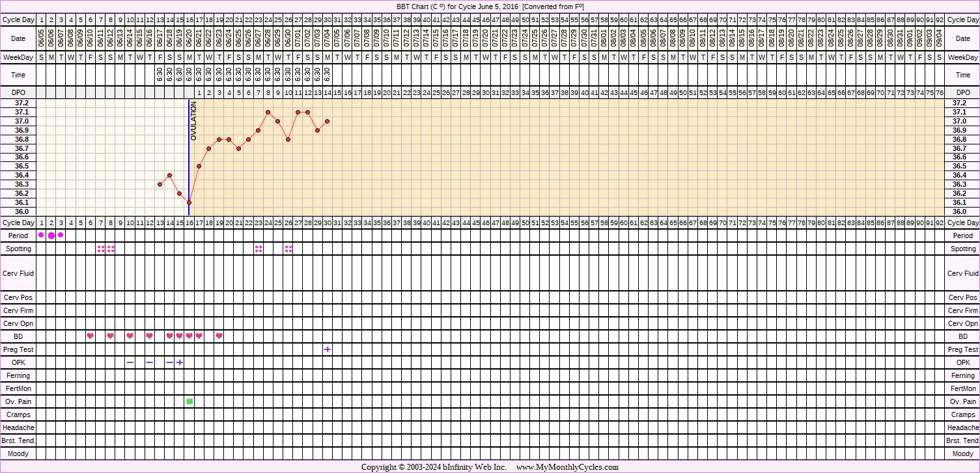Viewport: 980px width, 473px height.
Task: Click the large period dot on cycle day 2
Action: (x=51, y=236)
